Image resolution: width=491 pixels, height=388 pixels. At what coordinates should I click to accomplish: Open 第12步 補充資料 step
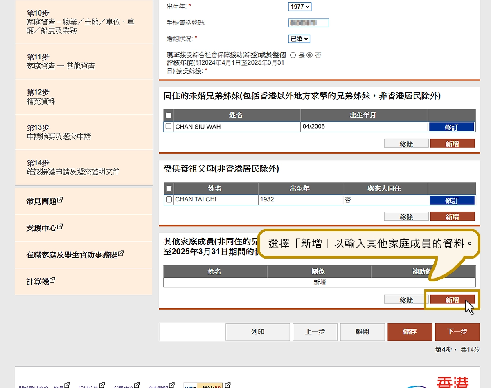(x=83, y=97)
